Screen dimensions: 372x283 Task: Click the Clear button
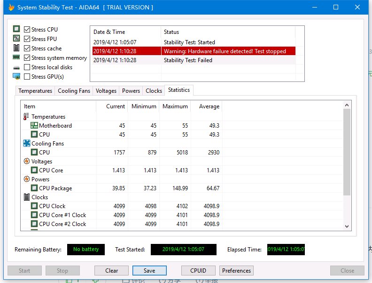pos(111,271)
